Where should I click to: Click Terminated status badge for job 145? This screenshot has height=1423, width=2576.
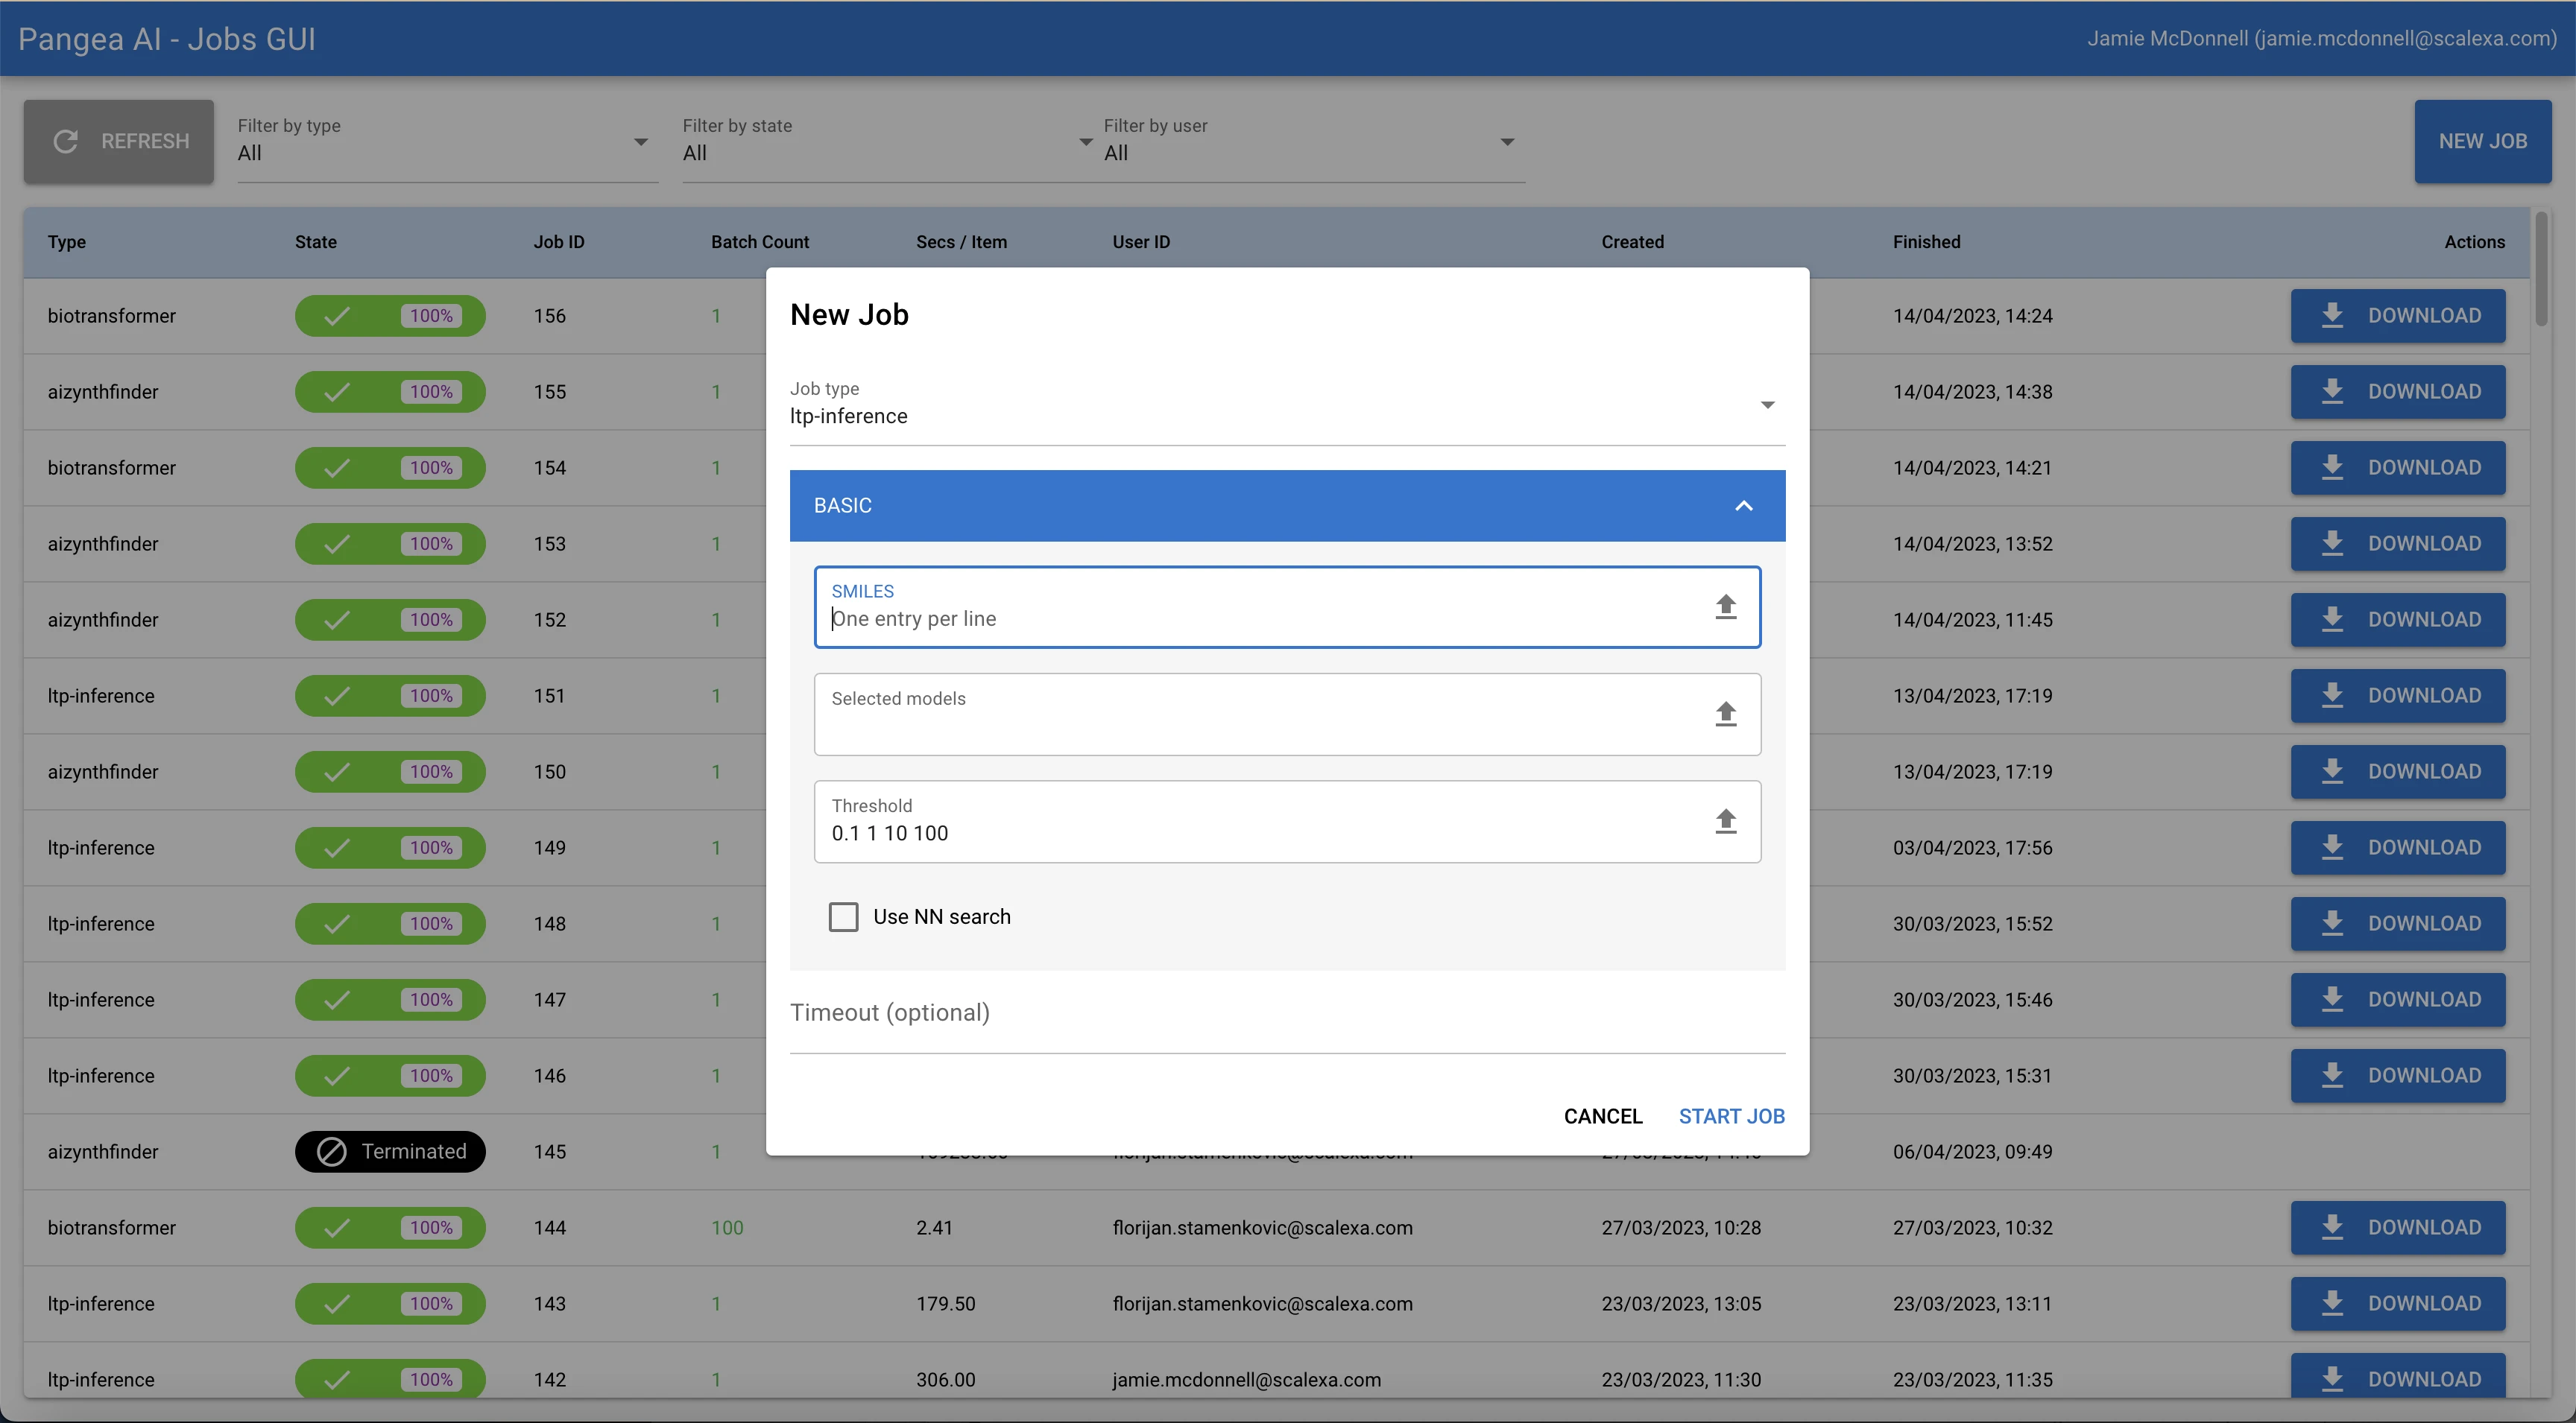390,1151
